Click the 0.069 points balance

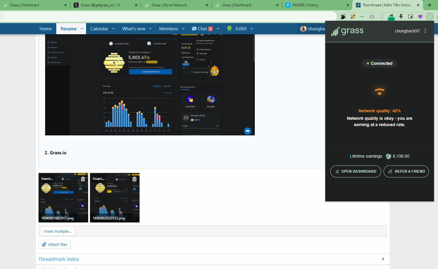(241, 29)
